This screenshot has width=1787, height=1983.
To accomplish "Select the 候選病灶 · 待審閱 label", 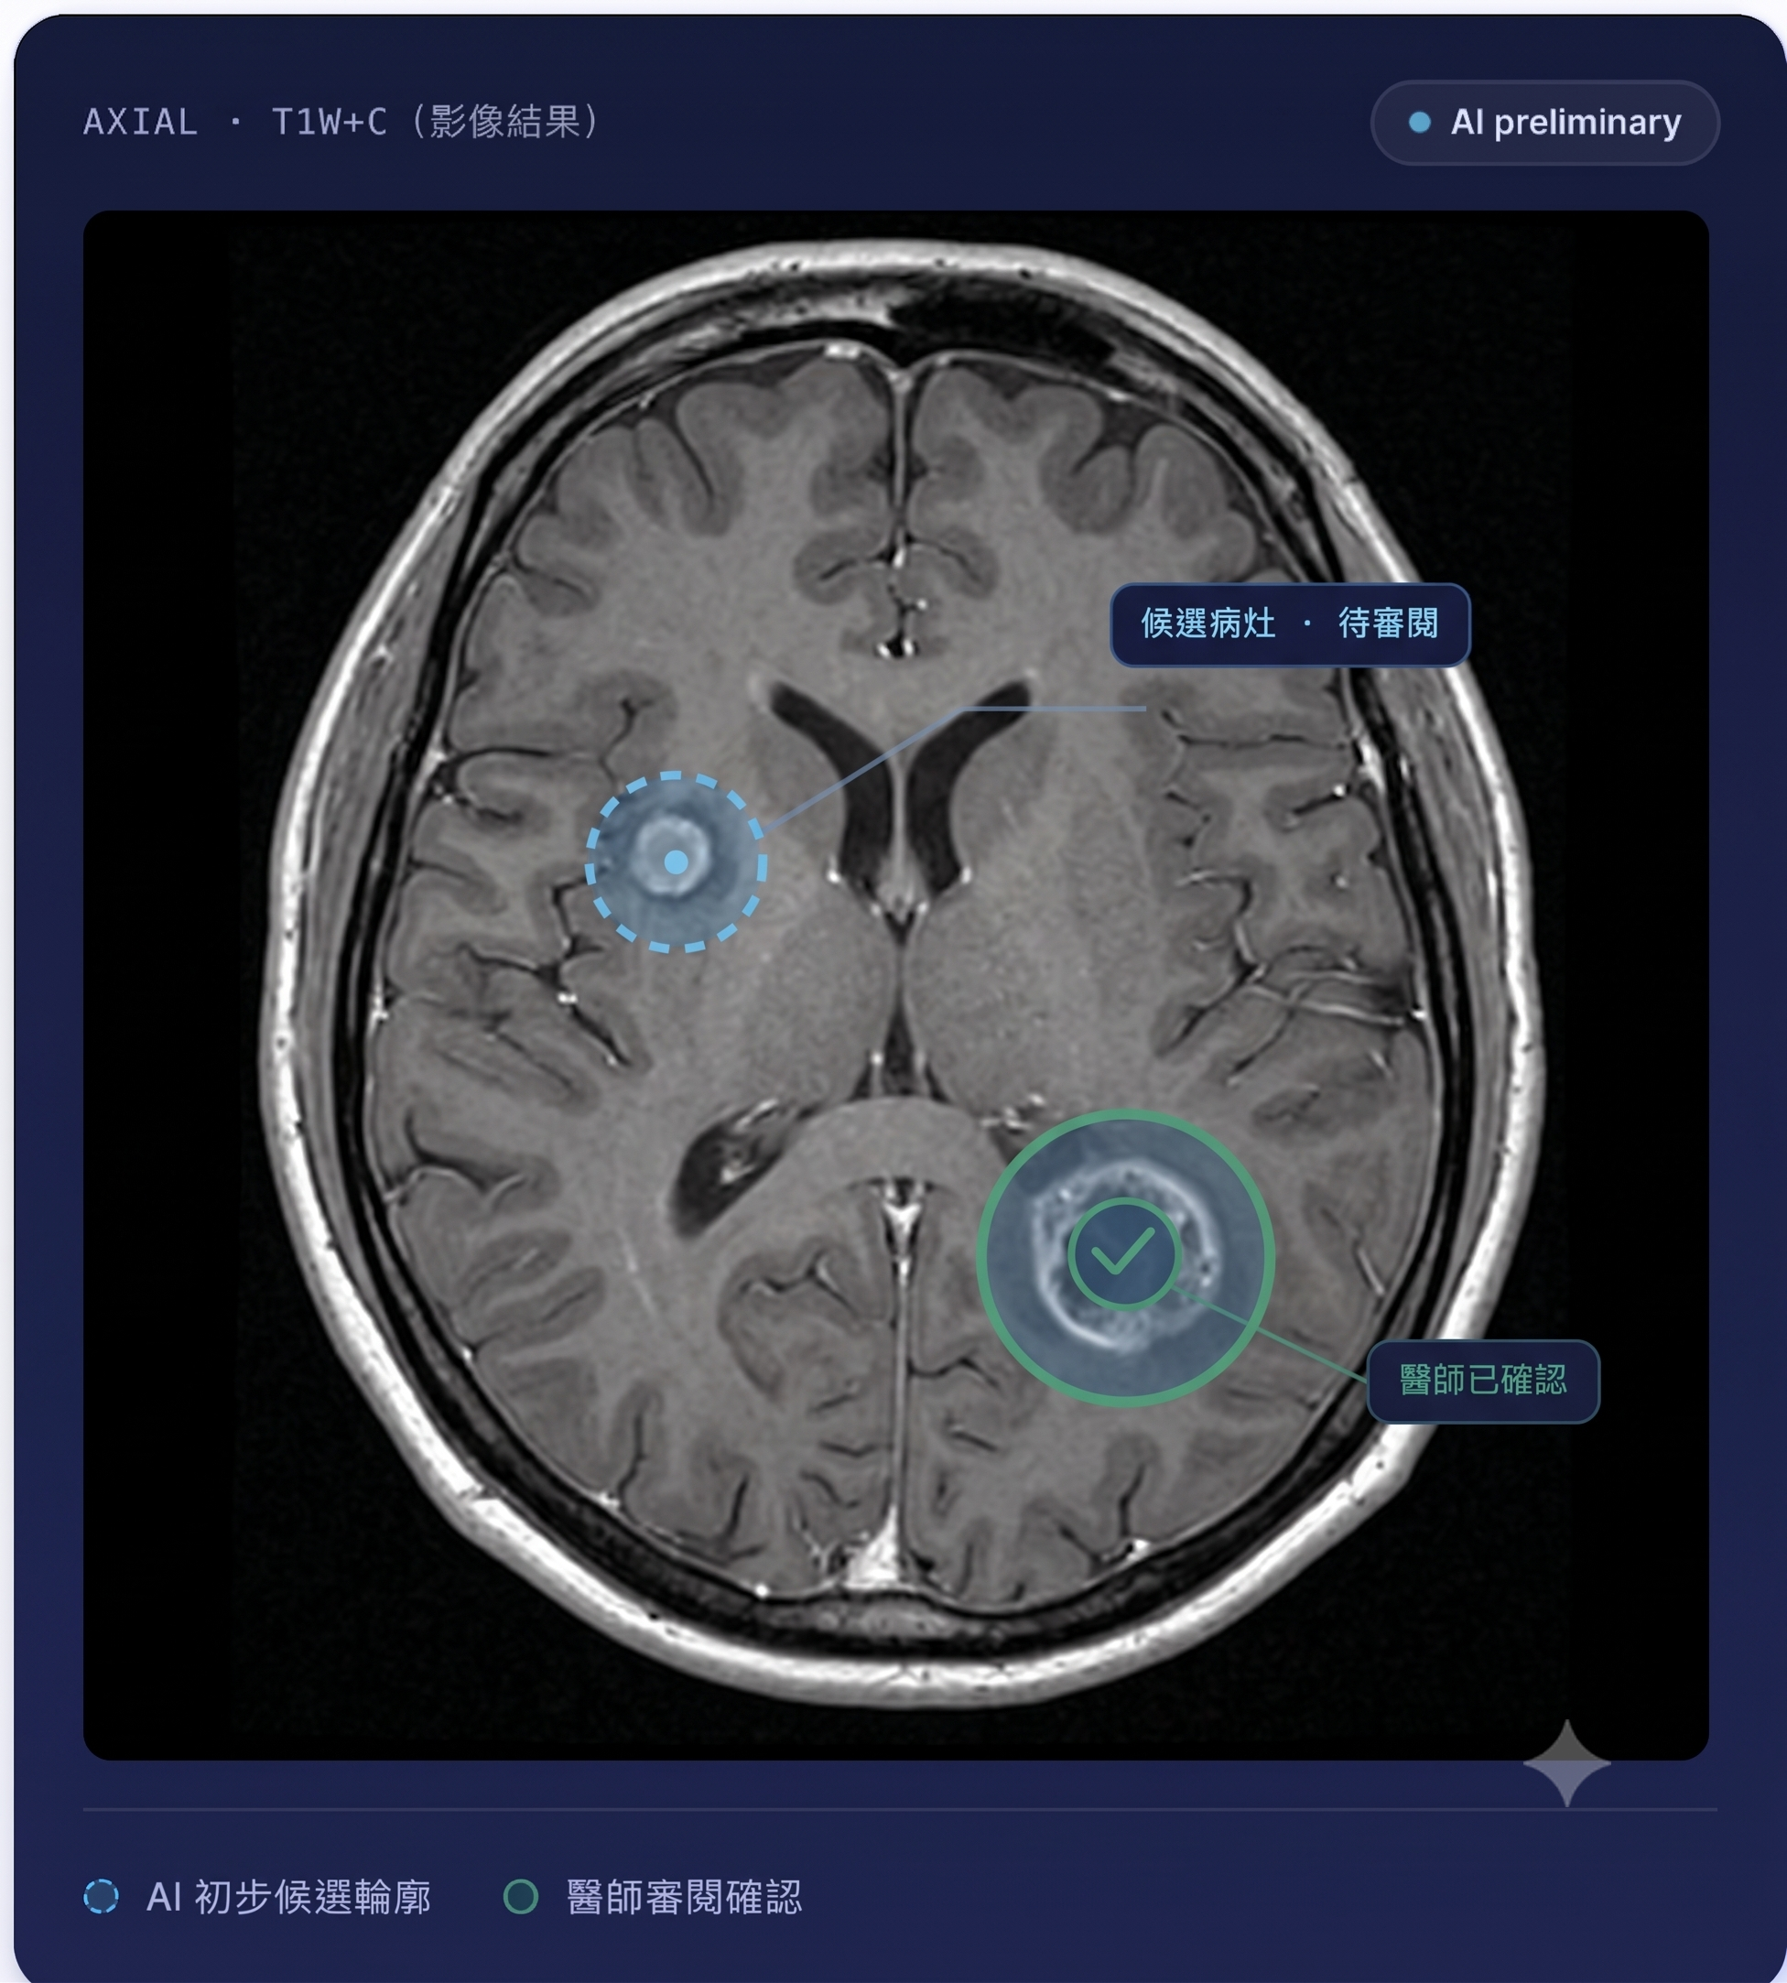I will [1289, 624].
